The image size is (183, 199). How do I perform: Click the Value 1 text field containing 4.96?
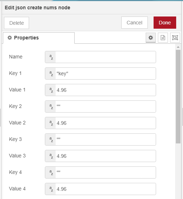click(105, 90)
